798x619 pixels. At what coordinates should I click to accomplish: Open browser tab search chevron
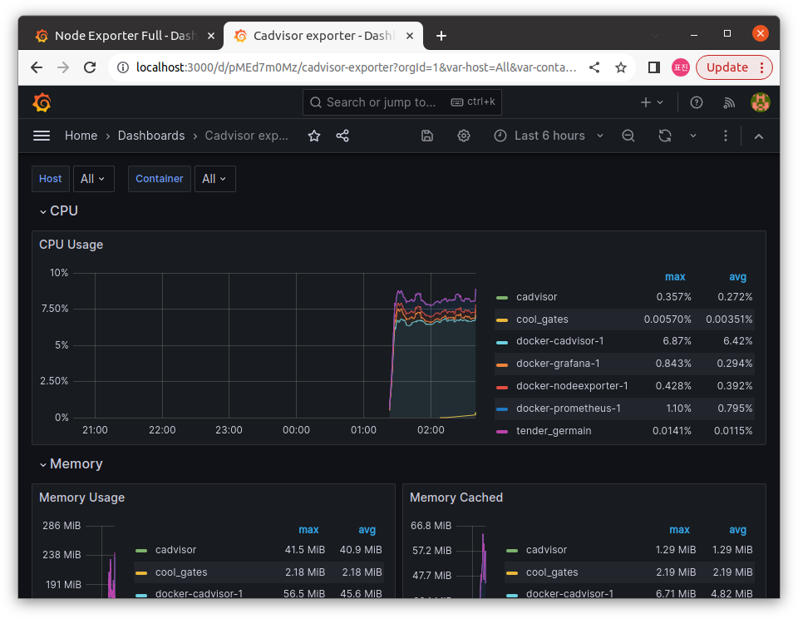pyautogui.click(x=655, y=35)
